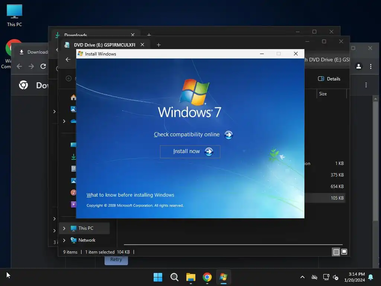Reload page in Chrome window
Viewport: 381px width, 286px height.
(x=43, y=66)
